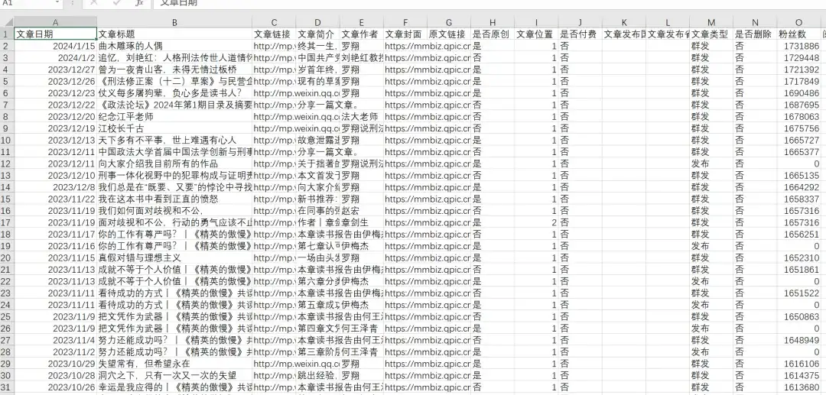Click the 文章位置 header cell
The image size is (826, 395).
pyautogui.click(x=536, y=34)
